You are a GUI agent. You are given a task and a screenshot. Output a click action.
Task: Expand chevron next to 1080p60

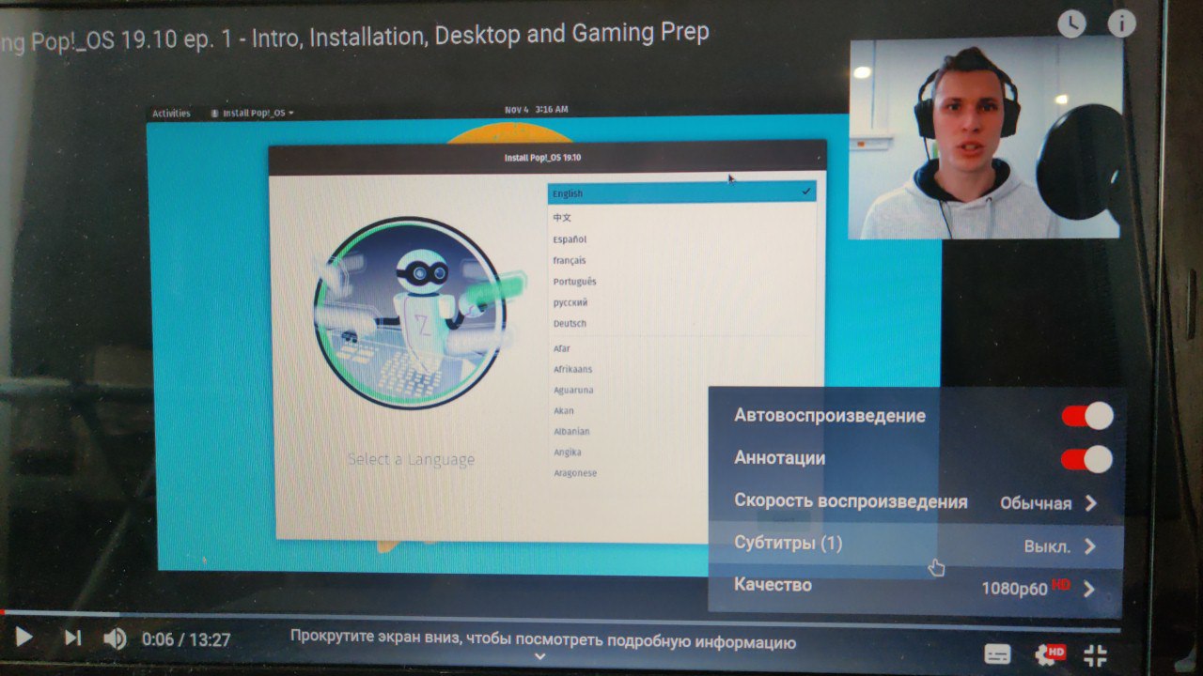pyautogui.click(x=1089, y=590)
